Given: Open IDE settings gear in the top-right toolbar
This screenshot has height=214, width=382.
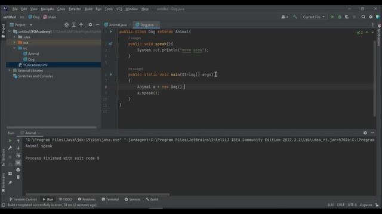Looking at the screenshot, I should (371, 17).
